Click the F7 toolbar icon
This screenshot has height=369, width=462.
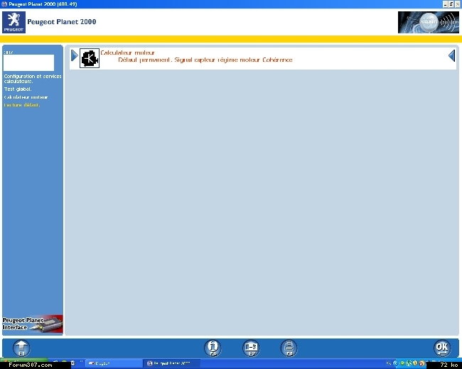(x=251, y=348)
